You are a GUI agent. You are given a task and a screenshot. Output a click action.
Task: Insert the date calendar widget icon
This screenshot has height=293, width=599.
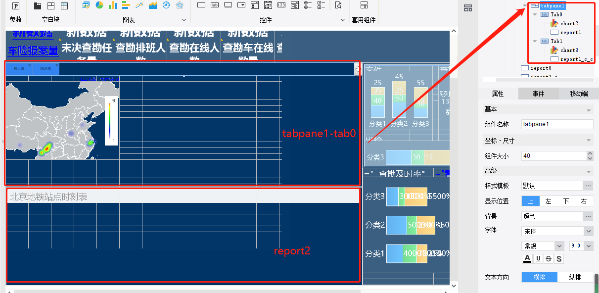click(268, 5)
